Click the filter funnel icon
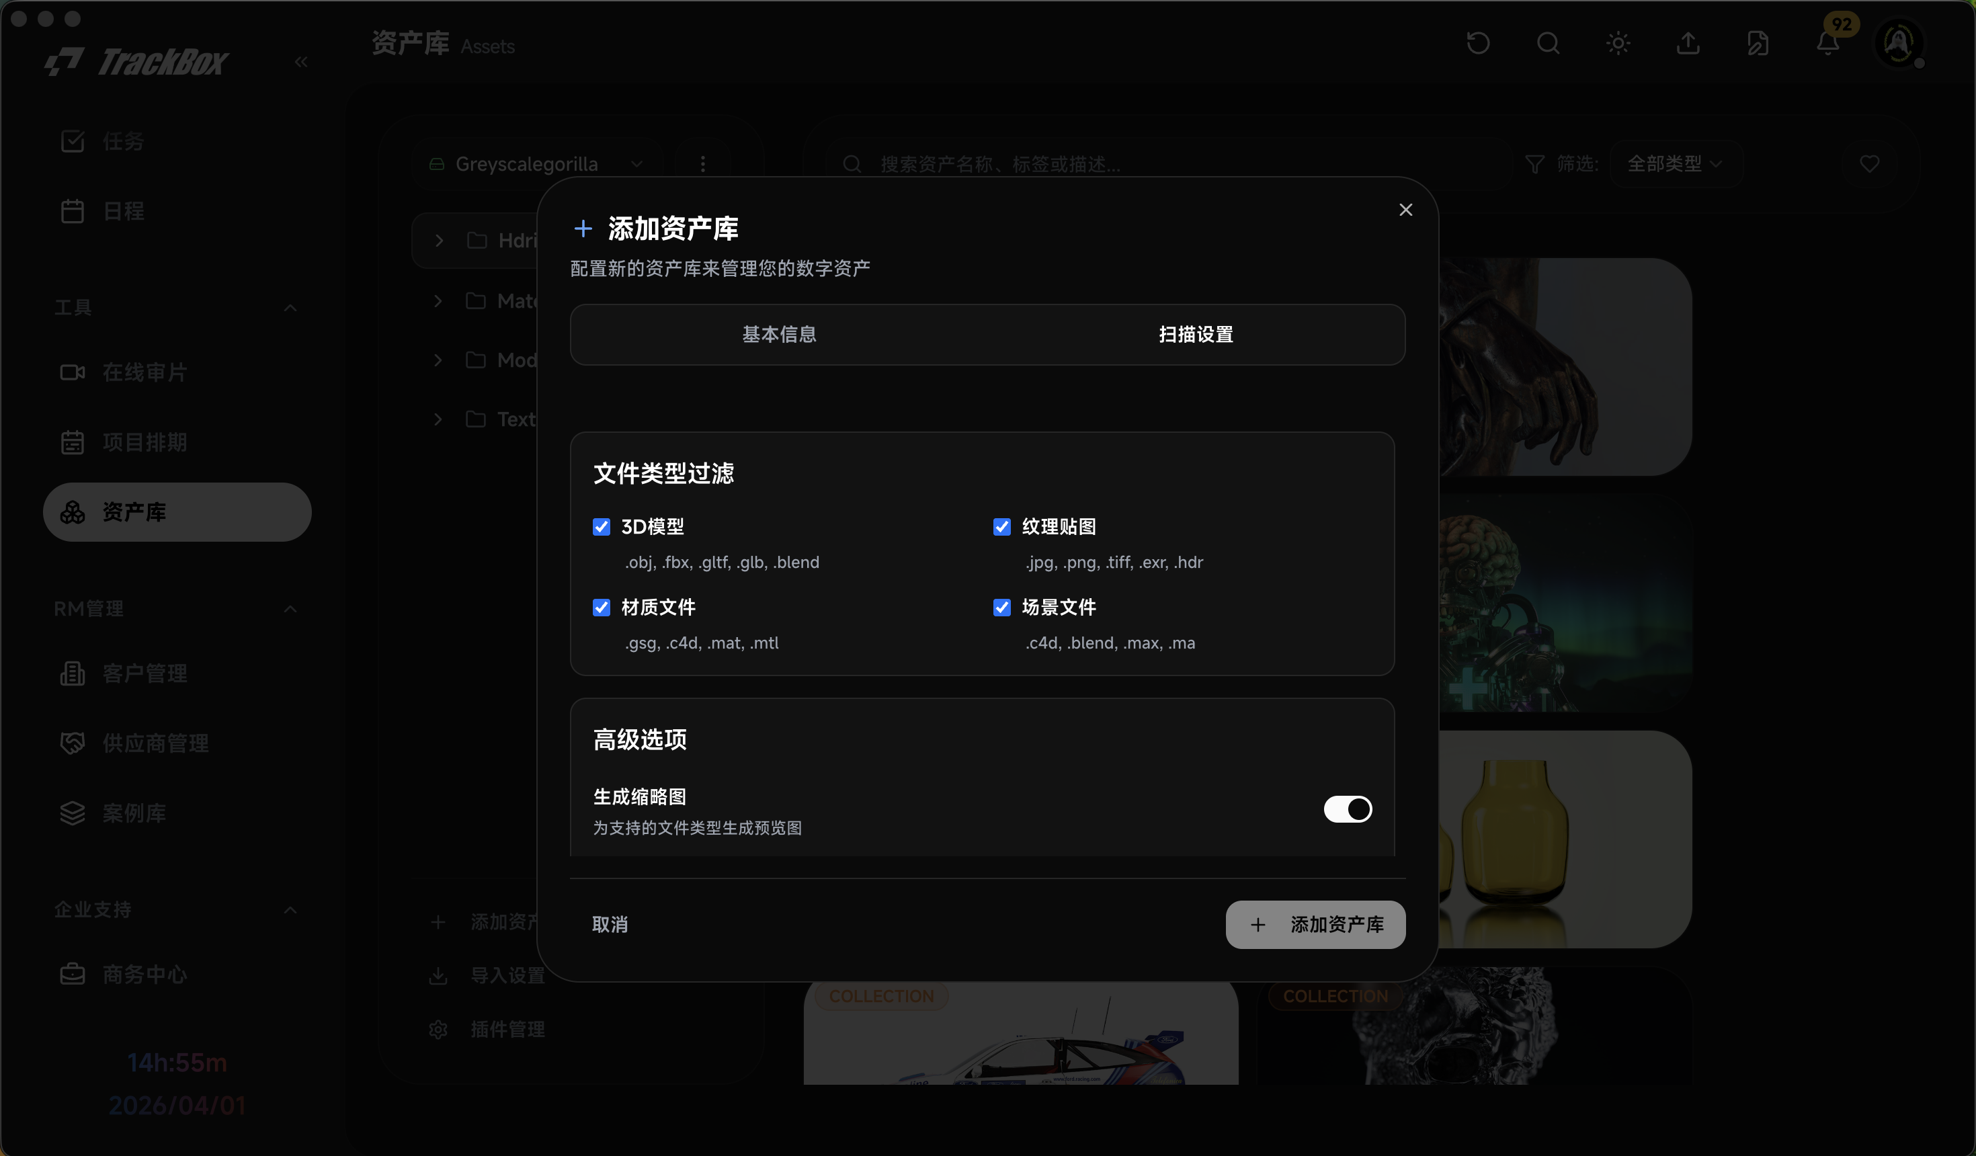 1534,164
